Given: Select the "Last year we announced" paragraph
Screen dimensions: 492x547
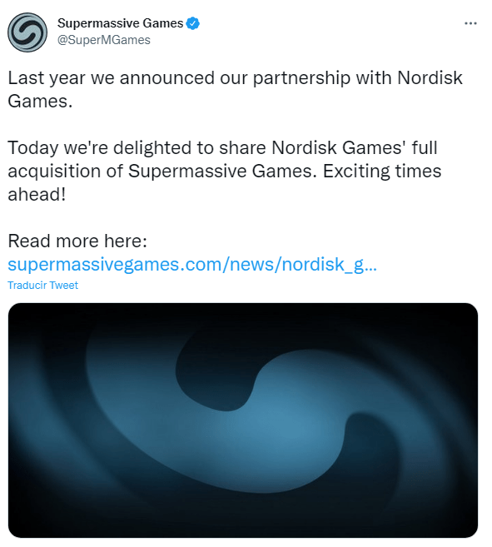Looking at the screenshot, I should (x=235, y=89).
